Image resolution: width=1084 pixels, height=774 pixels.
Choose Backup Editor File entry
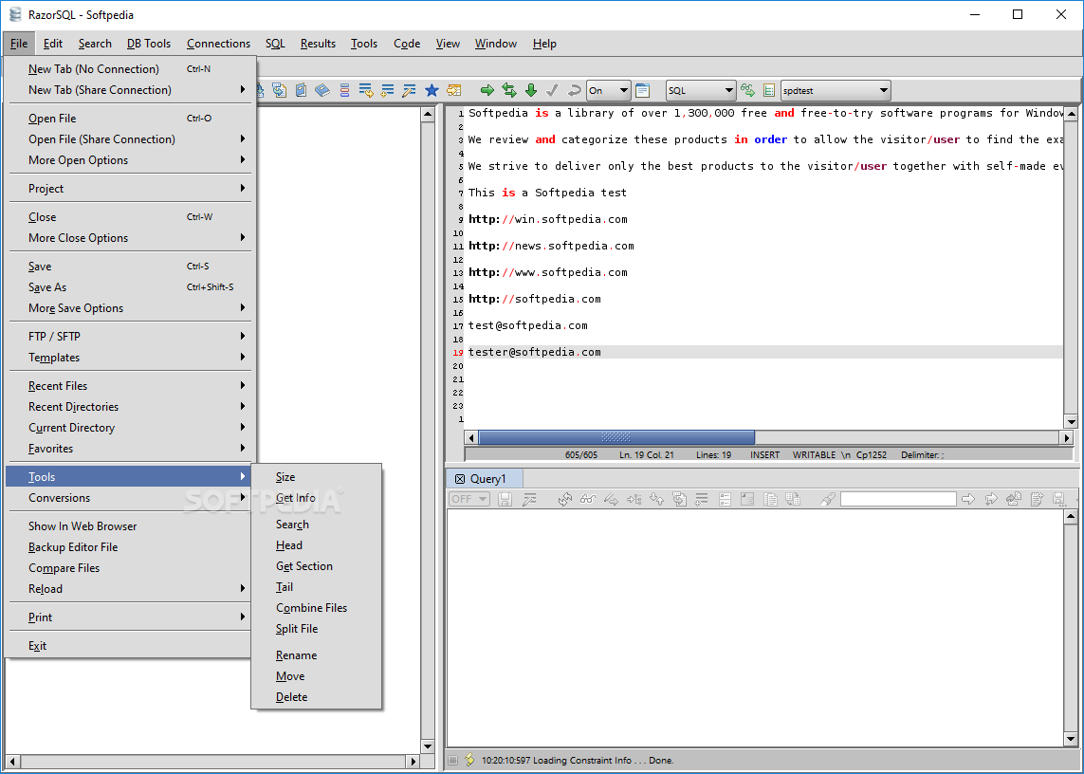[x=131, y=547]
